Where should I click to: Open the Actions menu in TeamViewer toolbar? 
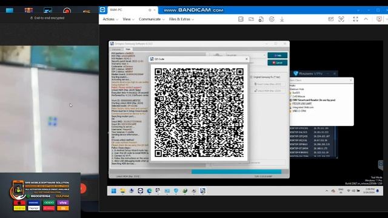pyautogui.click(x=110, y=19)
